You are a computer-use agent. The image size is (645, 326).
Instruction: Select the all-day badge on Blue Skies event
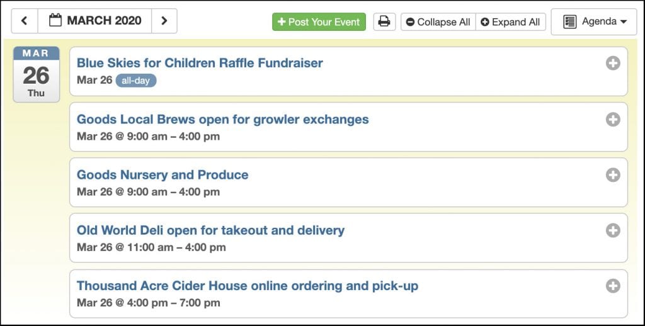(136, 81)
